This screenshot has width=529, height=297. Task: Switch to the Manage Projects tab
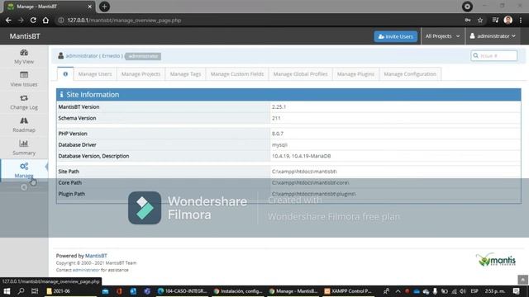[x=141, y=73]
